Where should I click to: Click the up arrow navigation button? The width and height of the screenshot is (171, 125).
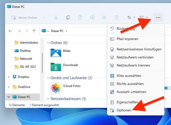click(34, 31)
